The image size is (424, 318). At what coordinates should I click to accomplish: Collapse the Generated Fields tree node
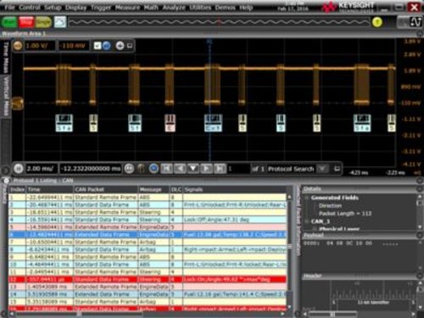pos(307,198)
